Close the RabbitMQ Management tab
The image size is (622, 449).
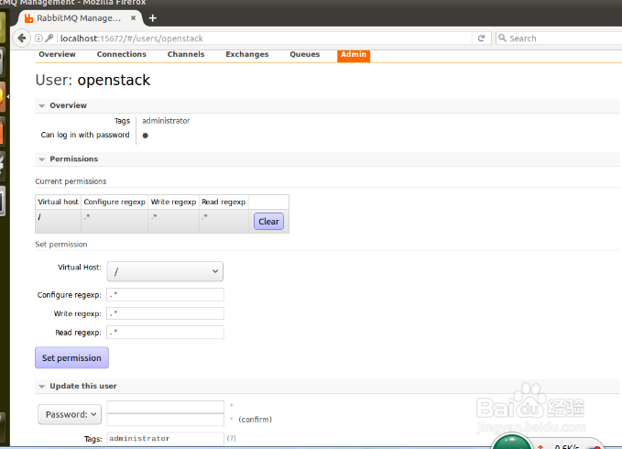(134, 17)
